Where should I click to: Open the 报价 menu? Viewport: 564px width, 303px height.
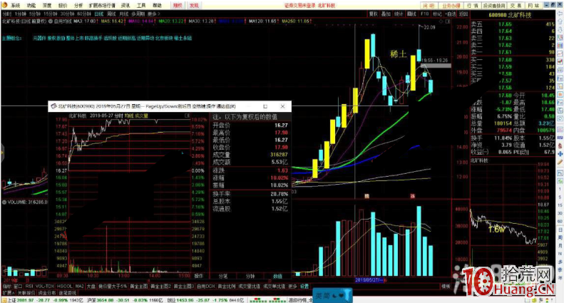(x=63, y=6)
